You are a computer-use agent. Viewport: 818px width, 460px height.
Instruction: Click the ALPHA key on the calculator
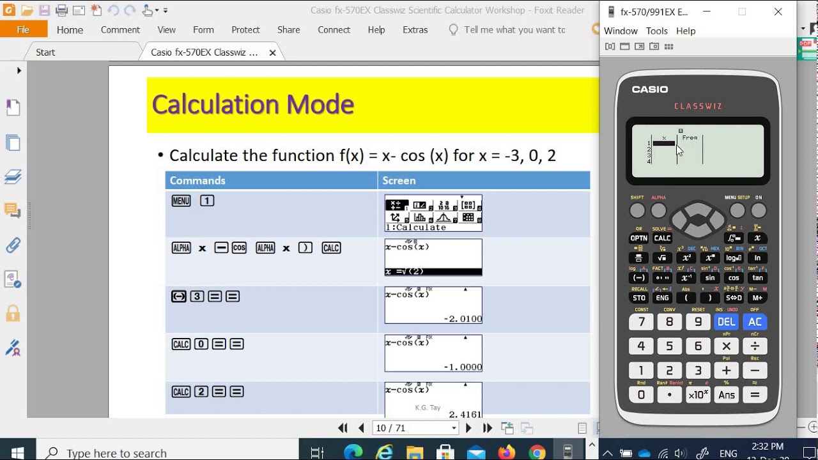click(659, 210)
